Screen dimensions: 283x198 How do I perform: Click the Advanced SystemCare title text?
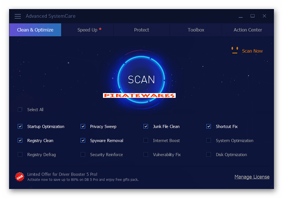[51, 16]
